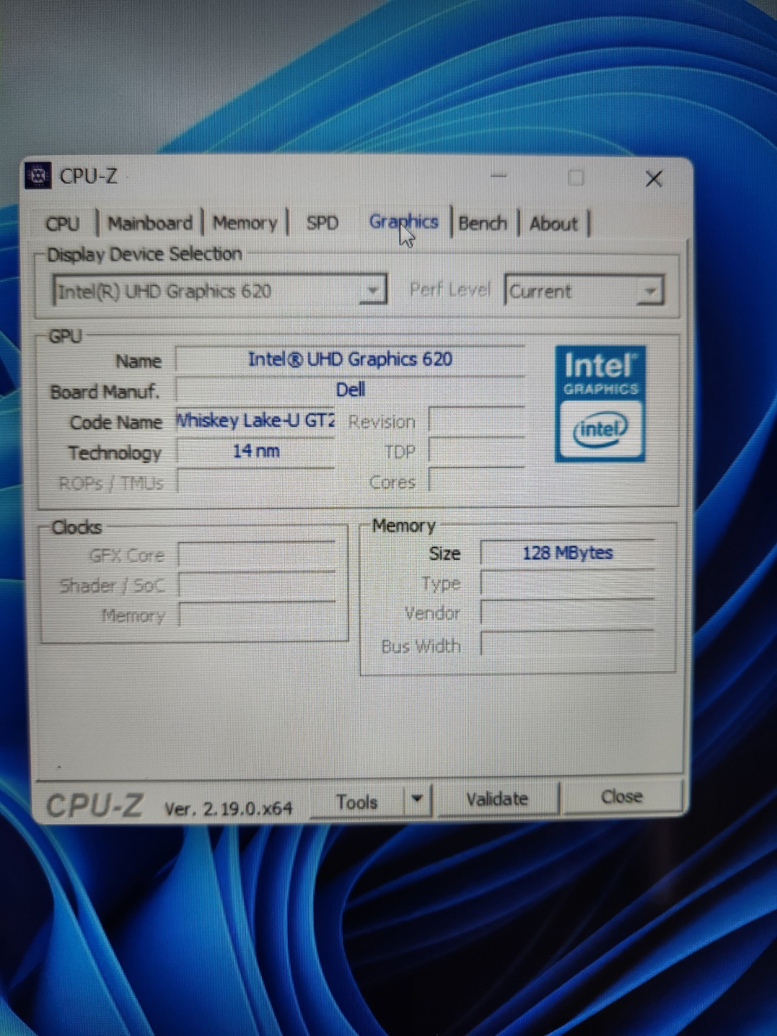Viewport: 777px width, 1036px height.
Task: Show the About tab
Action: pos(554,224)
